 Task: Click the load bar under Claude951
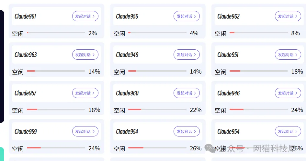pos(259,71)
